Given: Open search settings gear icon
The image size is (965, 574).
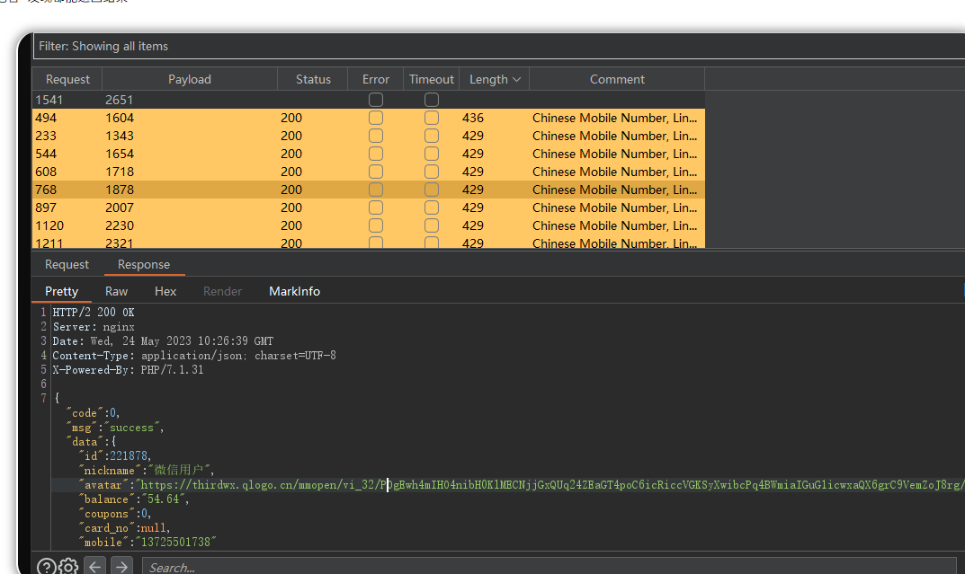Looking at the screenshot, I should (x=68, y=567).
